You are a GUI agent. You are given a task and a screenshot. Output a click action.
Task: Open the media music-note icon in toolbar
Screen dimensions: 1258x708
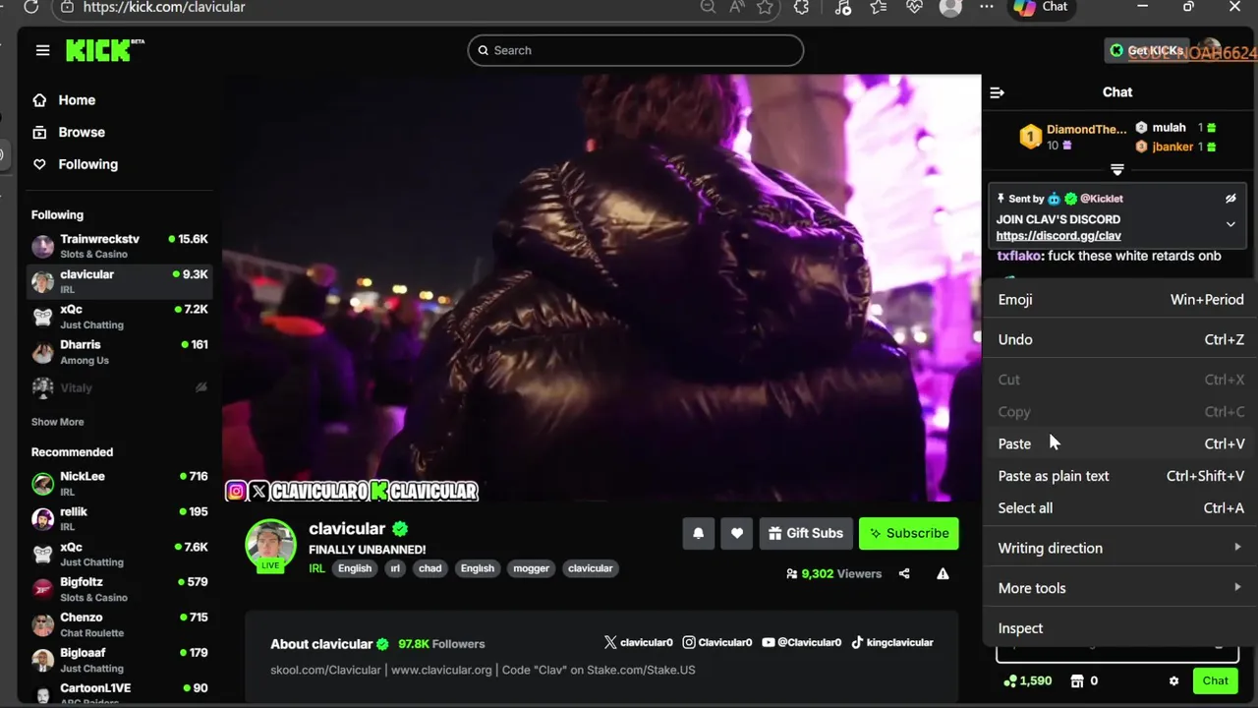pos(842,7)
